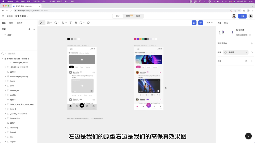This screenshot has height=143, width=255.
Task: Select 页面 1 in pages list
Action: coord(10,35)
